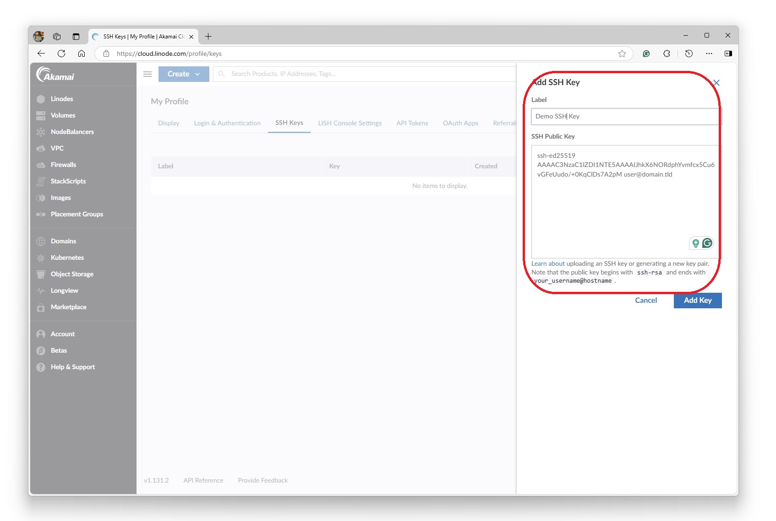This screenshot has height=521, width=776.
Task: Sort by Label column header
Action: (x=165, y=166)
